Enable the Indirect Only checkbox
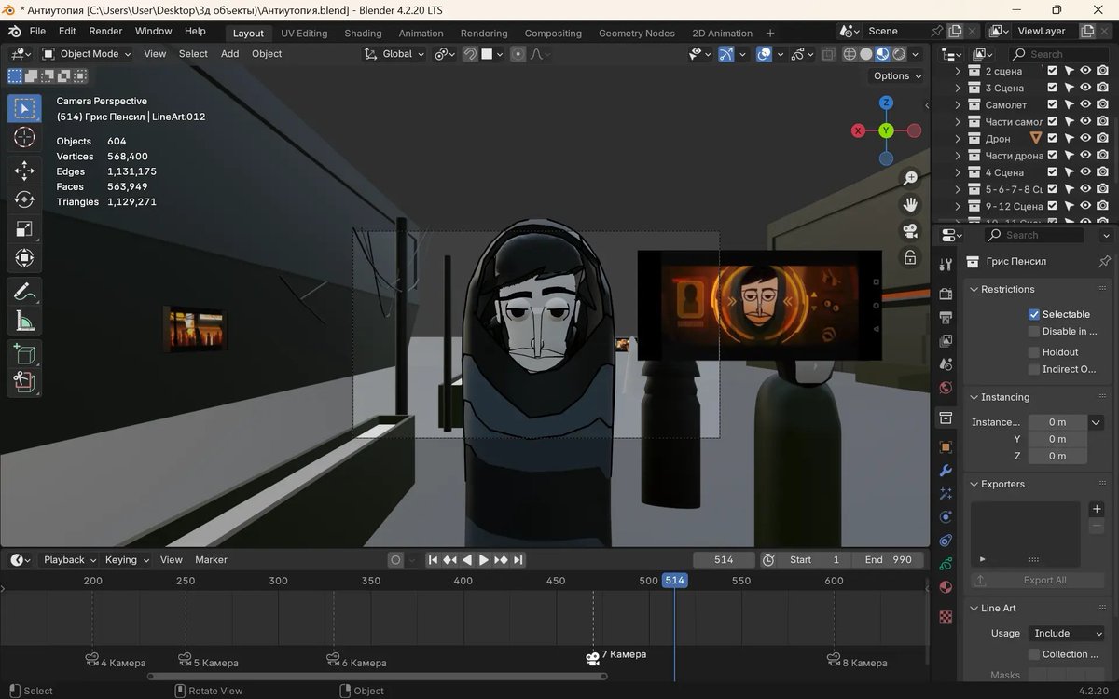 (x=1033, y=369)
